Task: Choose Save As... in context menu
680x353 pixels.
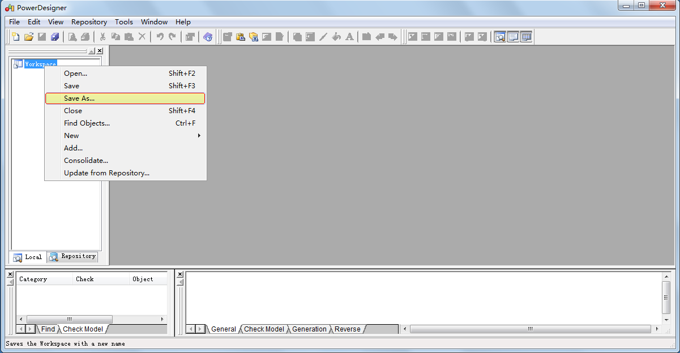Action: [x=125, y=98]
